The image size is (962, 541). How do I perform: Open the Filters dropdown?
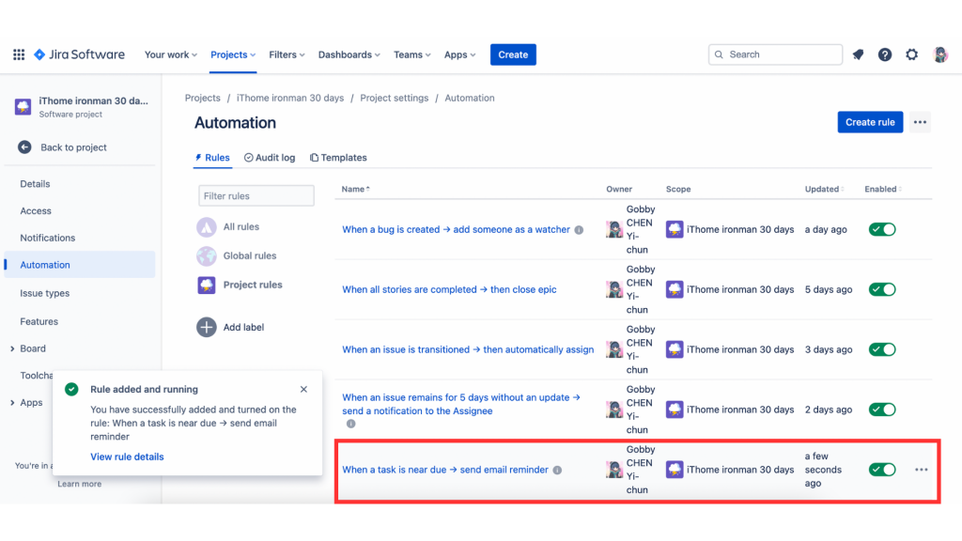pos(287,54)
